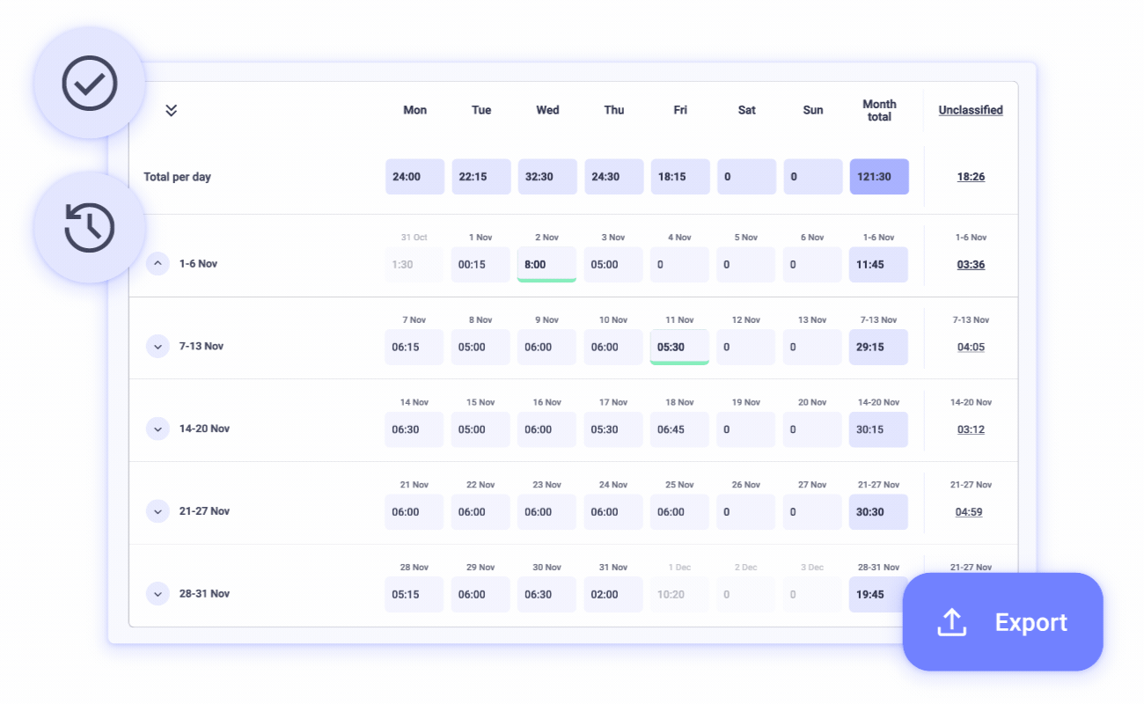Click Friday total per day 18:15

tap(679, 177)
